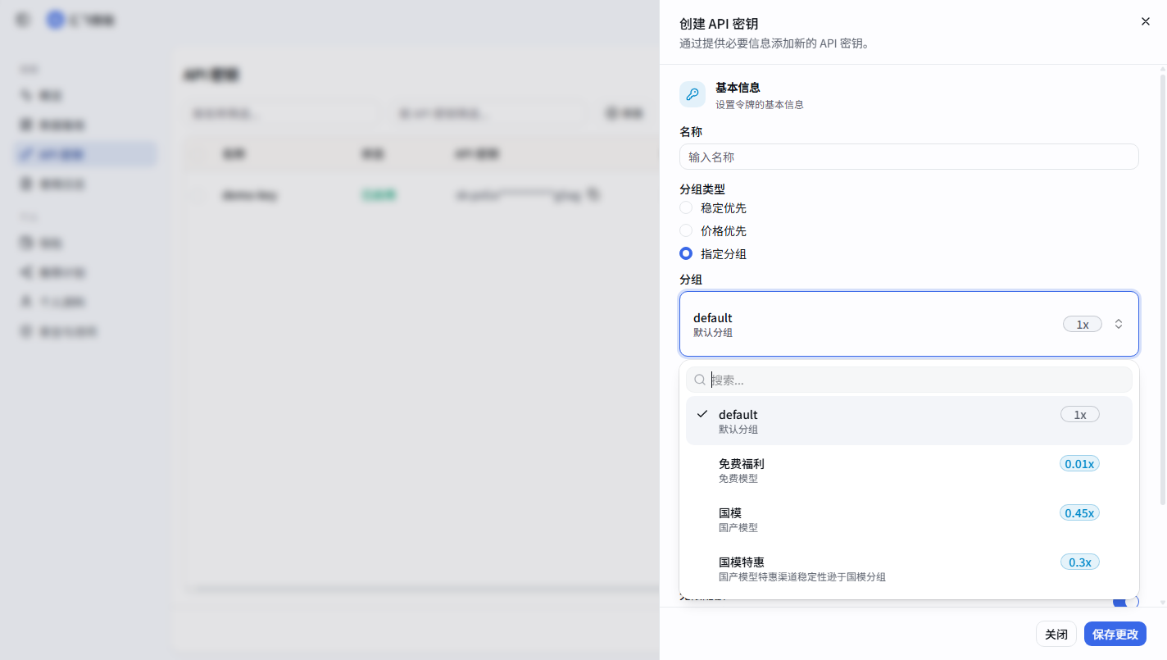Select the 价格优先 radio option

point(686,230)
